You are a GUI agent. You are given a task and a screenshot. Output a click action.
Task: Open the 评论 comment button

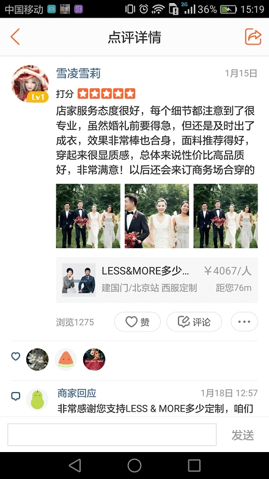194,322
